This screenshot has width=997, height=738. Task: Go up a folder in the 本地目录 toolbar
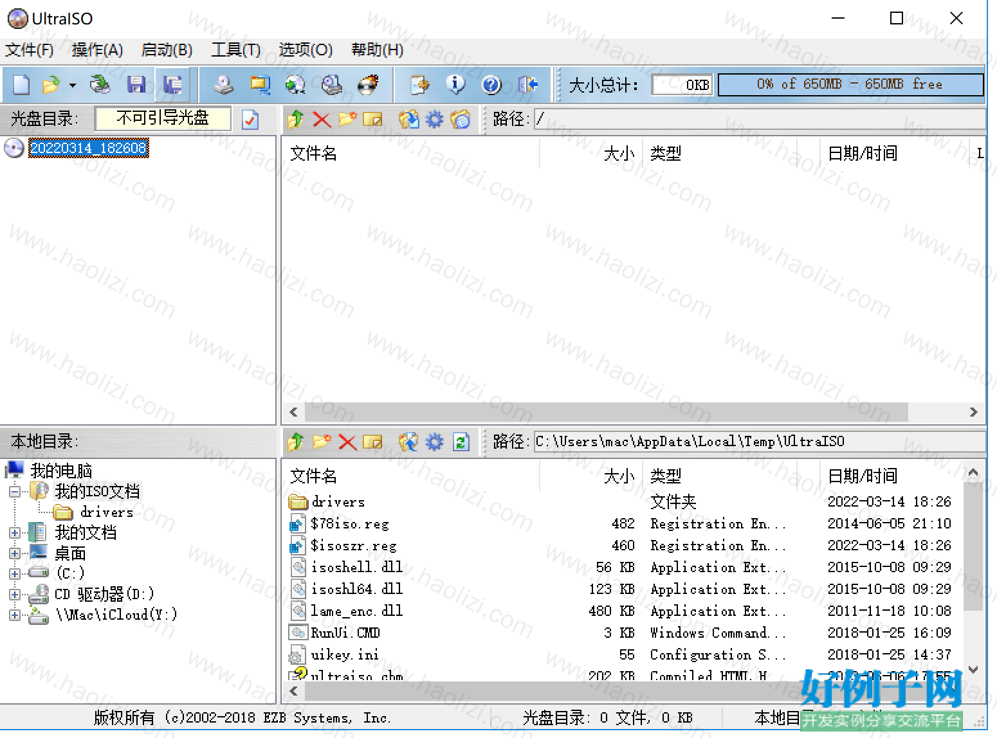296,442
